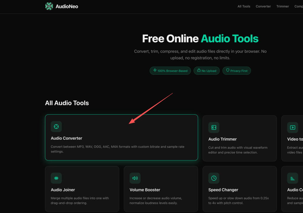Image resolution: width=303 pixels, height=213 pixels.
Task: Open the Audio Converter card title
Action: click(x=67, y=138)
